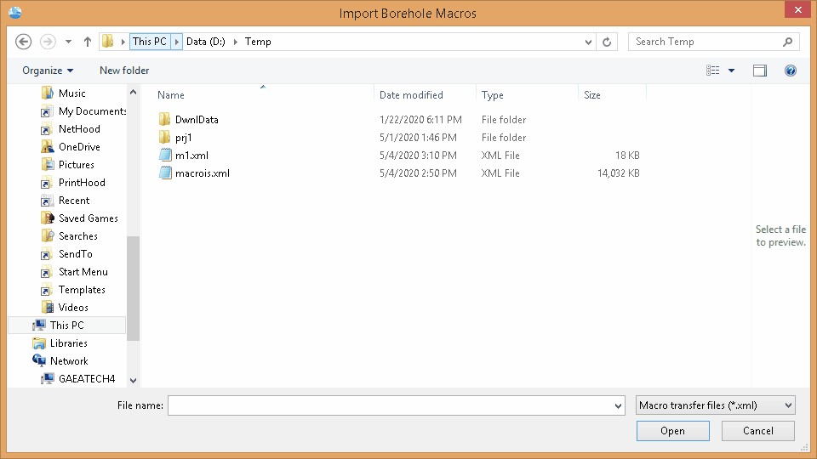The height and width of the screenshot is (459, 817).
Task: Click the Search Temp field
Action: coord(706,42)
